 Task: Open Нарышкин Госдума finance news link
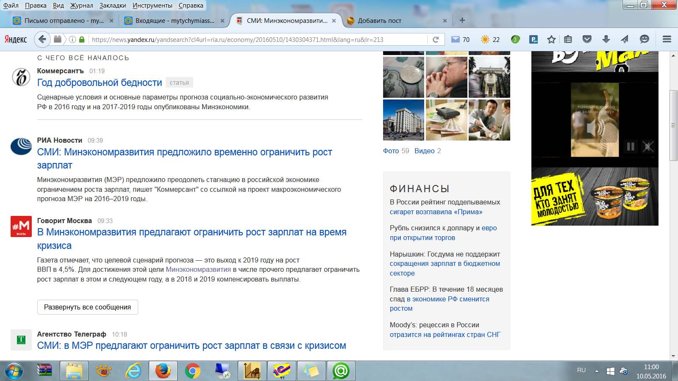point(445,264)
